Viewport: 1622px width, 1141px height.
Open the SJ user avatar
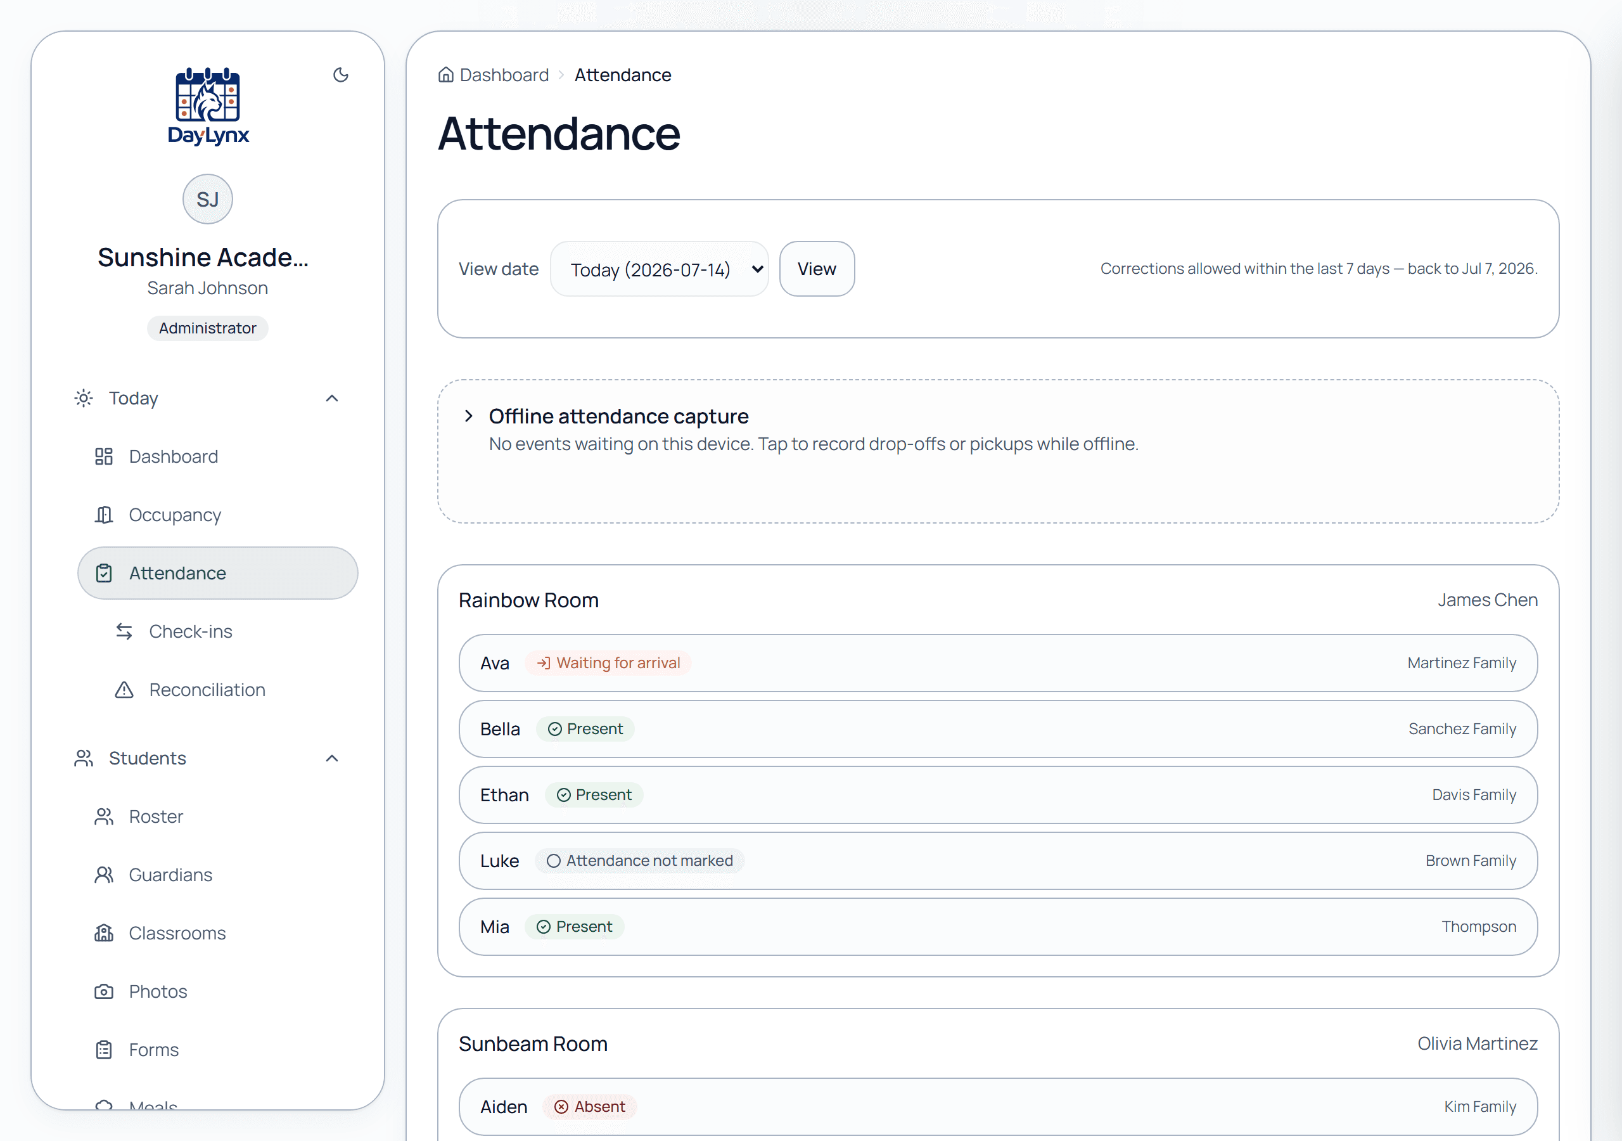(208, 199)
